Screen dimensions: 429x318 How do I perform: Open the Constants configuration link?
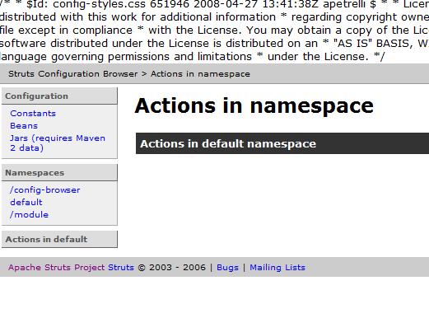pos(33,114)
